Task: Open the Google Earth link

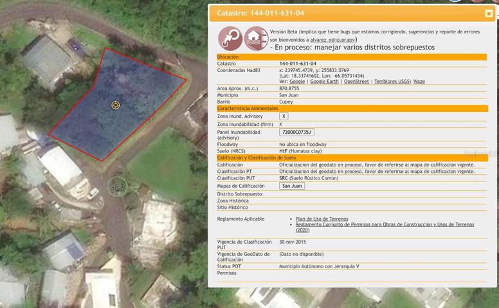Action: pyautogui.click(x=324, y=82)
